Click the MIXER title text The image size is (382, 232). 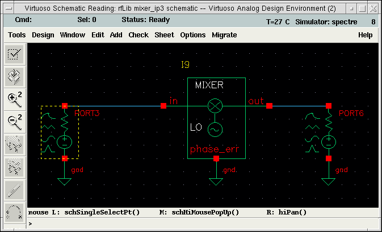tap(209, 85)
